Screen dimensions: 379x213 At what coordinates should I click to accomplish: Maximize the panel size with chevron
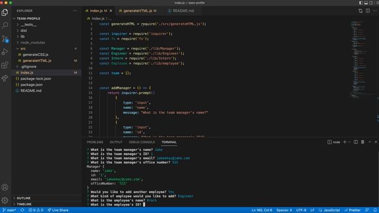coord(370,142)
